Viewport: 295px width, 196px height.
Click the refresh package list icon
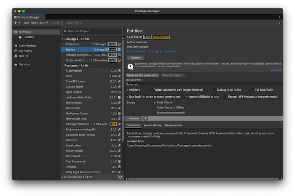tap(120, 177)
